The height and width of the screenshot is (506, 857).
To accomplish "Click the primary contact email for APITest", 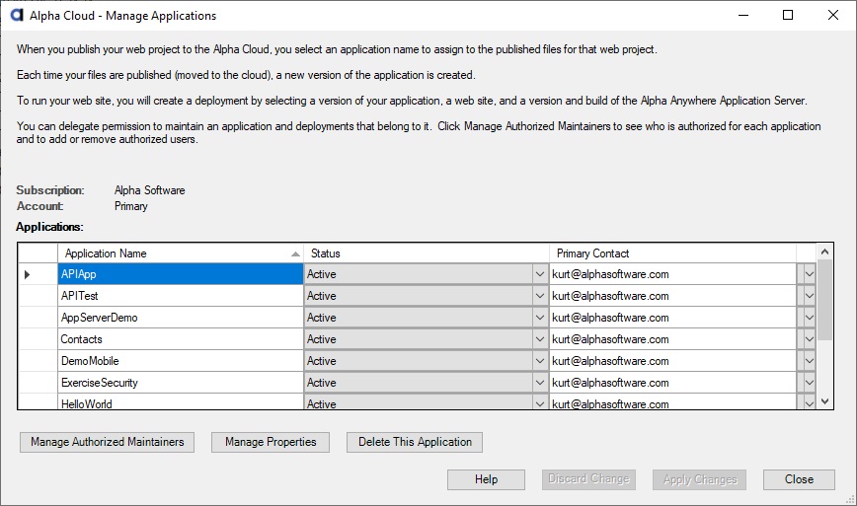I will point(610,296).
